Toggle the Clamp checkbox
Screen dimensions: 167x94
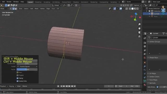pos(17,78)
